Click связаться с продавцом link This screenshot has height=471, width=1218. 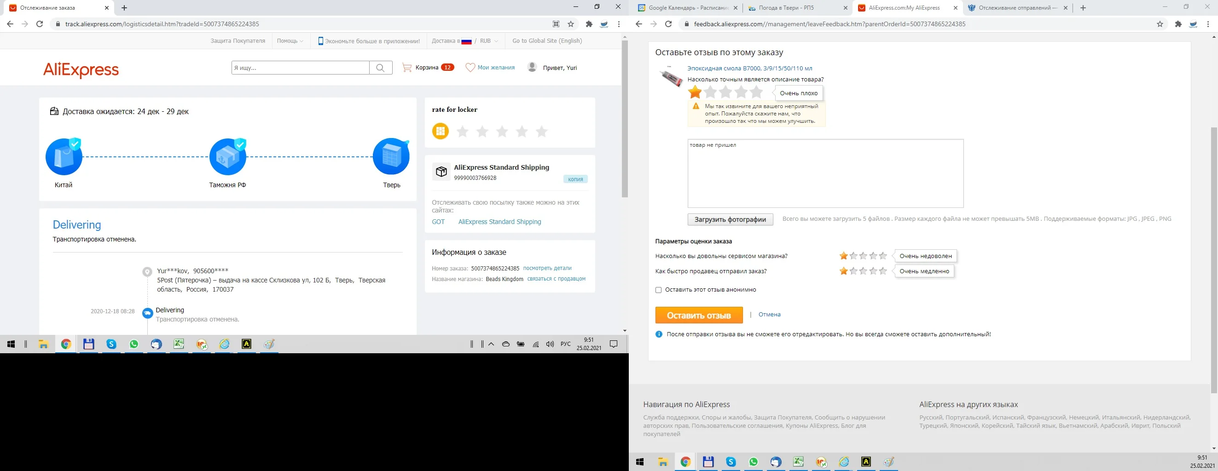click(556, 279)
